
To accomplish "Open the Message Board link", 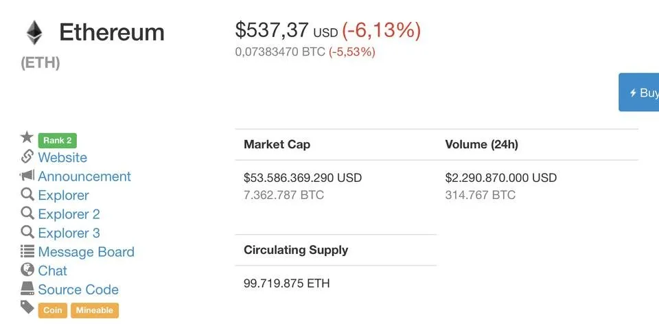I will click(x=86, y=252).
